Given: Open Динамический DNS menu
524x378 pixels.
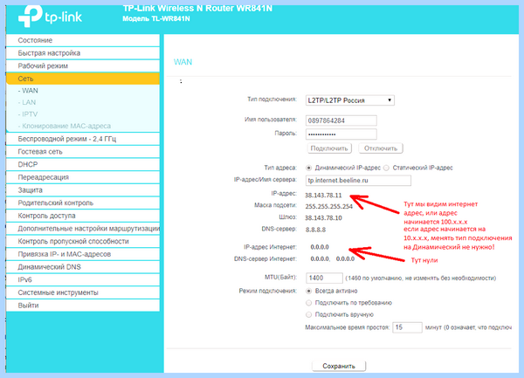Looking at the screenshot, I should [x=83, y=267].
